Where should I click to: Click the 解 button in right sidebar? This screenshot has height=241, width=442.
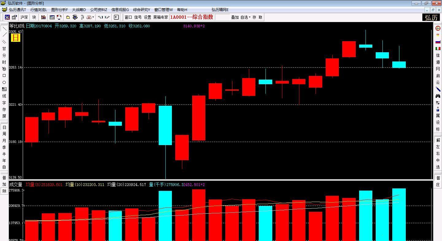point(438,140)
